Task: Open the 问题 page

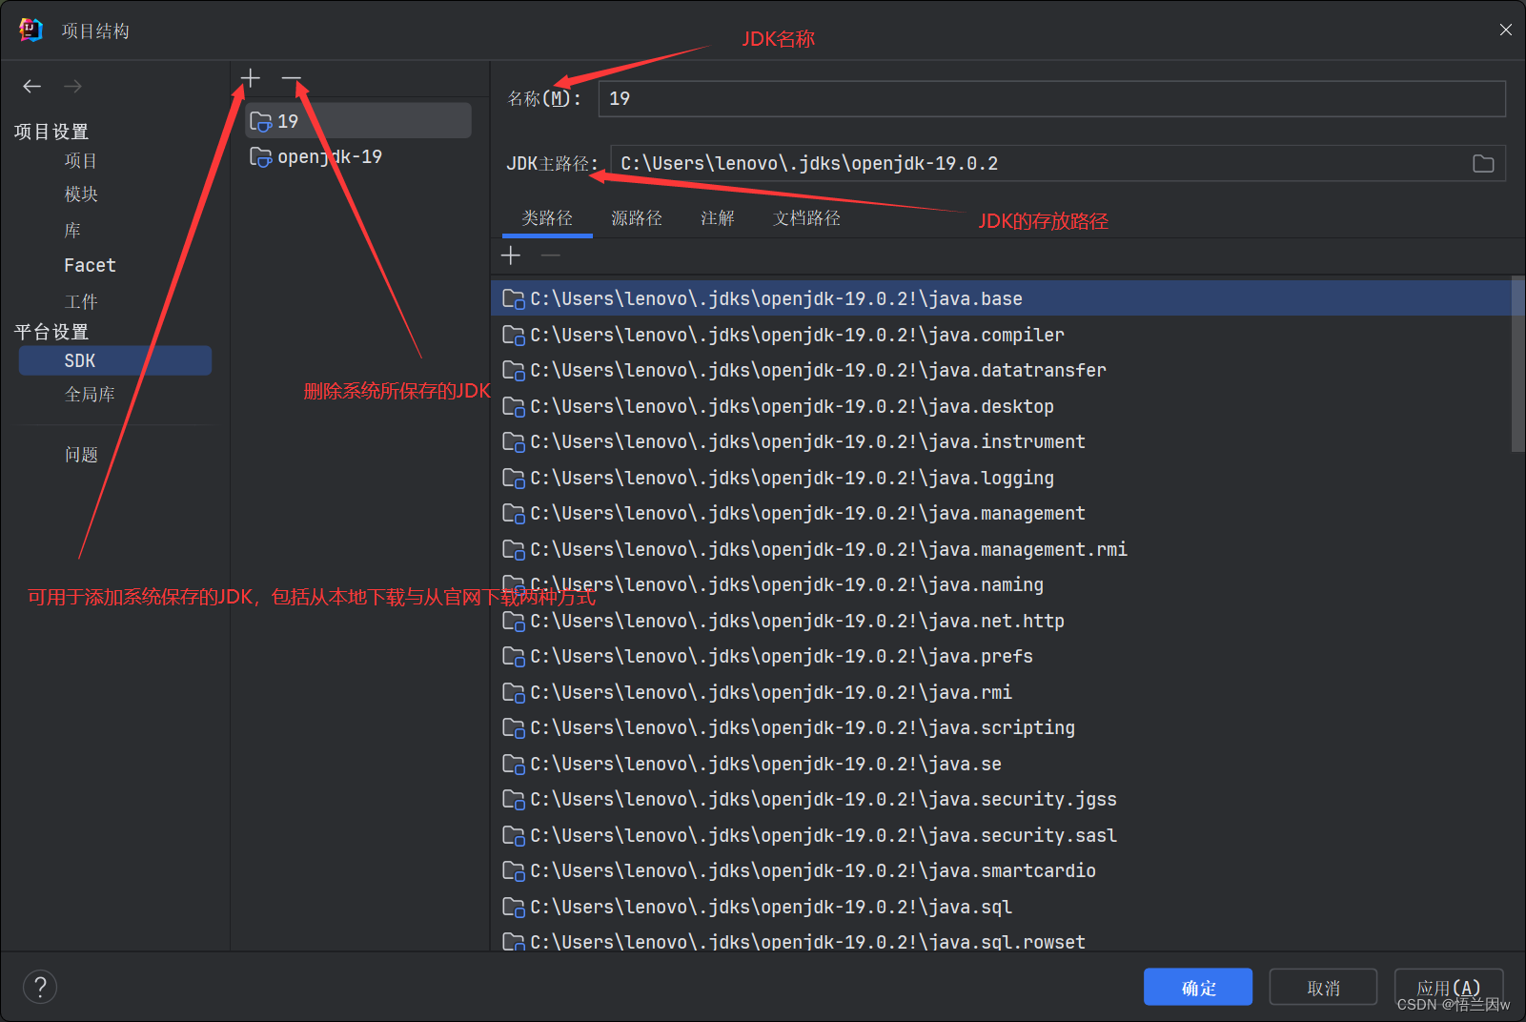Action: [x=81, y=455]
